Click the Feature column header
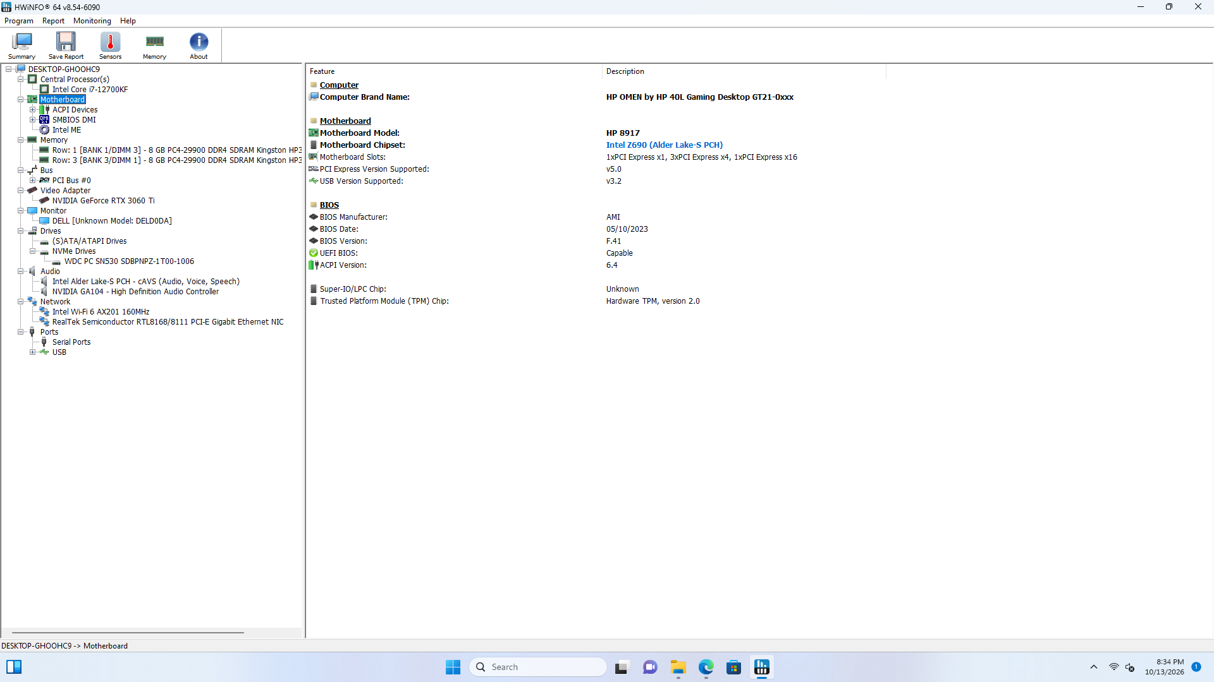The width and height of the screenshot is (1214, 682). coord(454,71)
